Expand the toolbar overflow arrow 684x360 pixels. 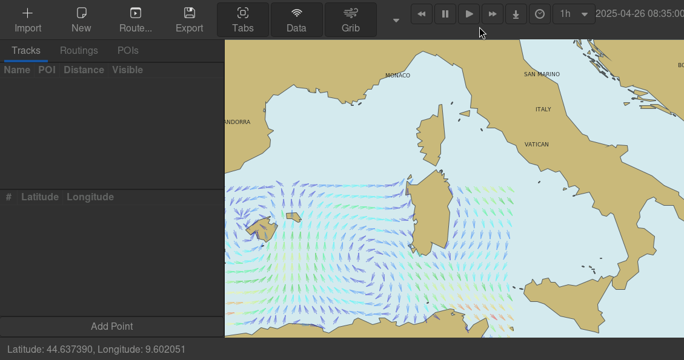coord(396,21)
